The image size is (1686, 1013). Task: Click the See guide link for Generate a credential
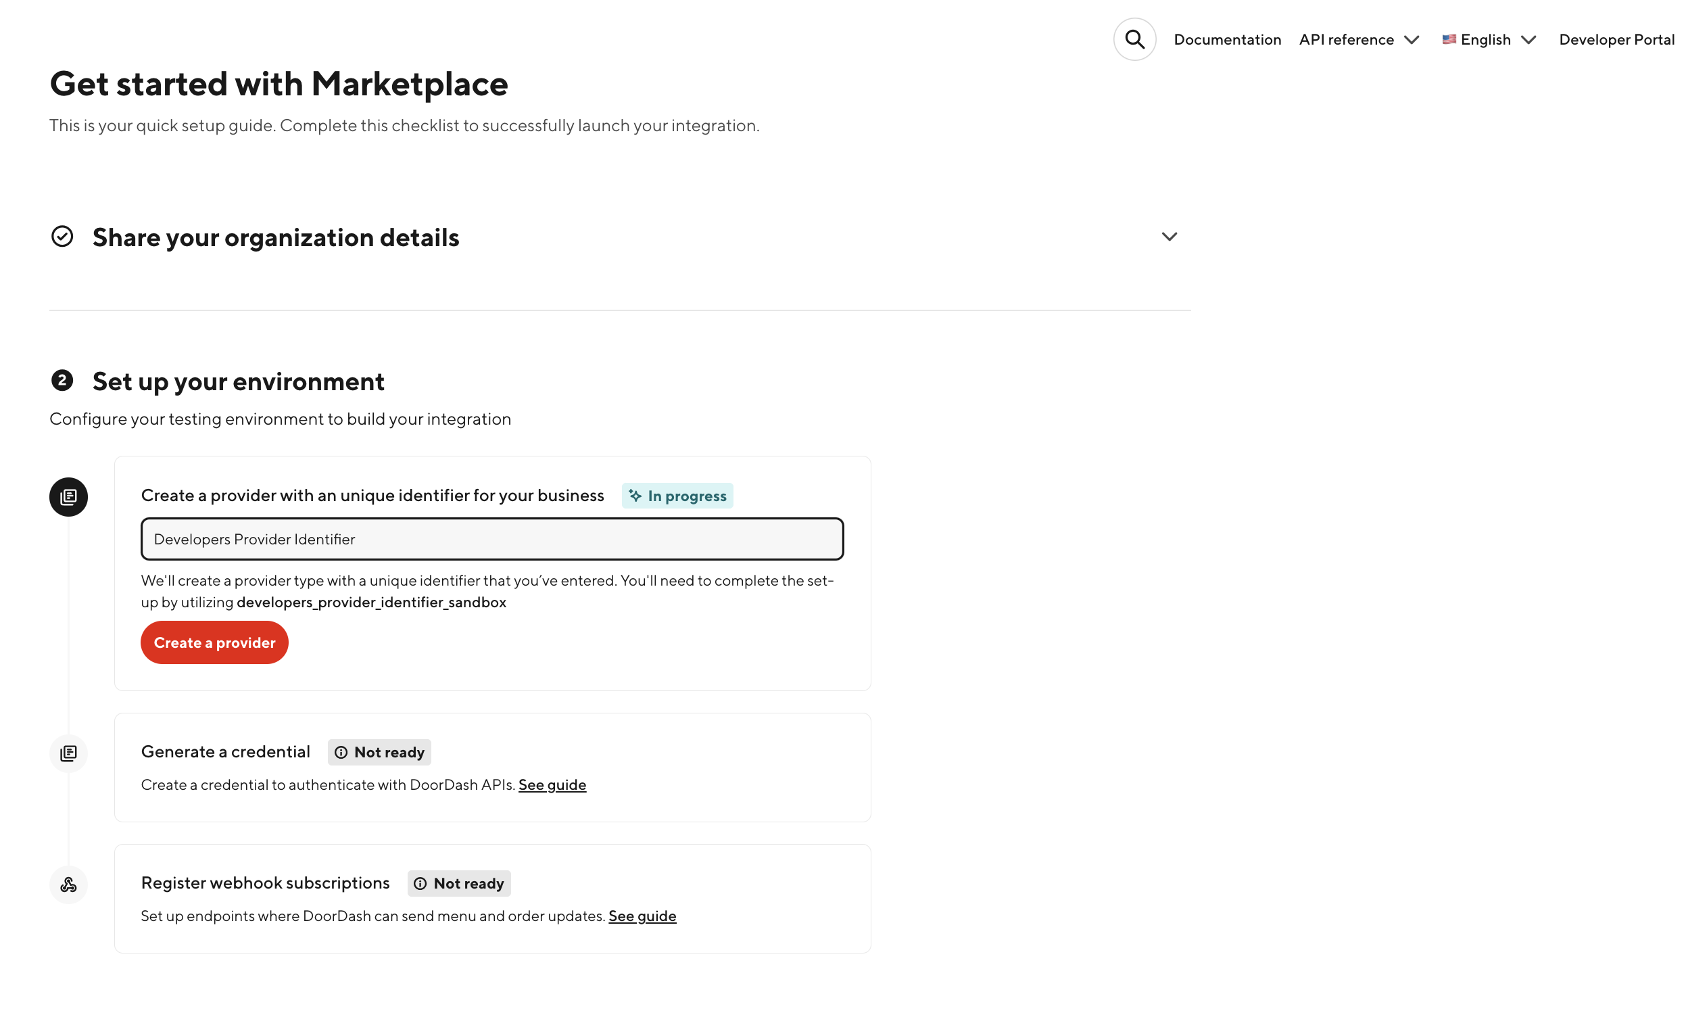pyautogui.click(x=552, y=784)
